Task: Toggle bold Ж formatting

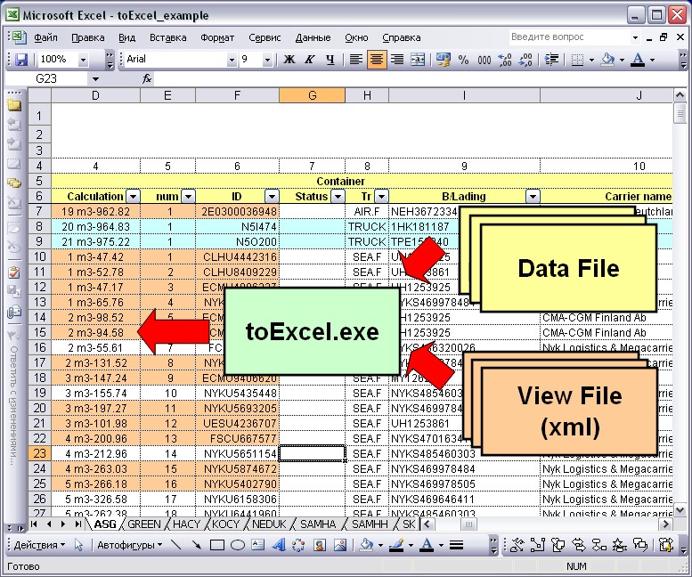Action: click(x=289, y=59)
